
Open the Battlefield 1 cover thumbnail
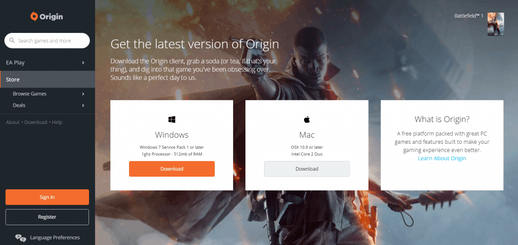(496, 24)
